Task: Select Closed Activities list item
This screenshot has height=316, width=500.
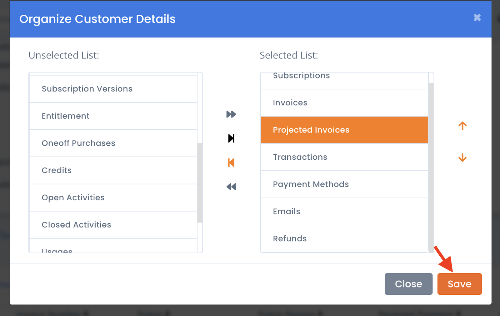Action: [113, 225]
